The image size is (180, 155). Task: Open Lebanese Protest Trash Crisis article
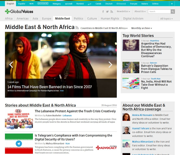(75, 111)
